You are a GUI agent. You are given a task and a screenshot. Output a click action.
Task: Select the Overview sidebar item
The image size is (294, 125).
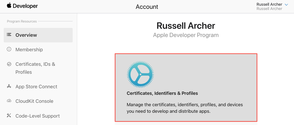38,35
